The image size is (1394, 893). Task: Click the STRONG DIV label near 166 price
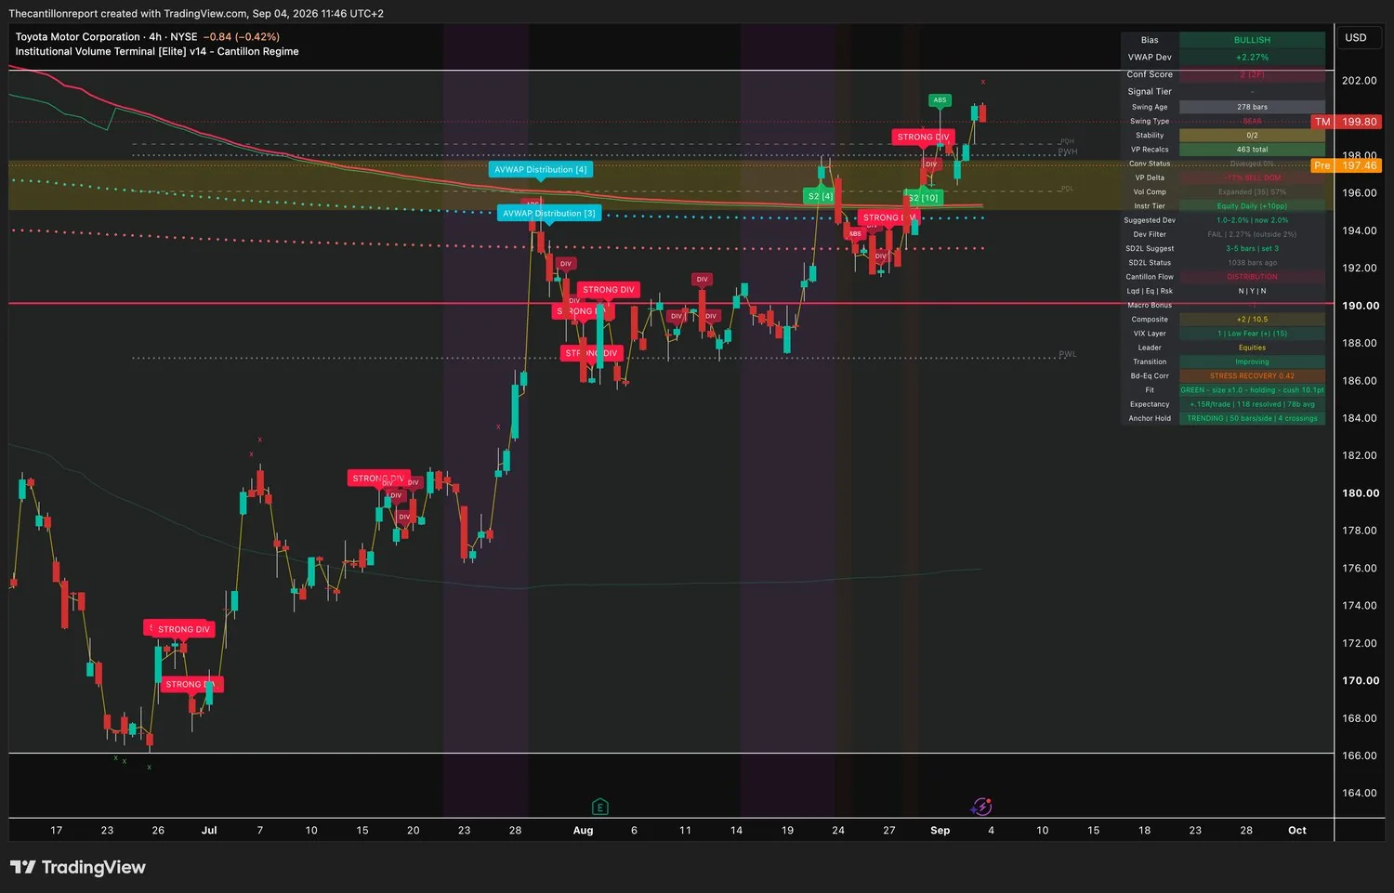point(192,684)
